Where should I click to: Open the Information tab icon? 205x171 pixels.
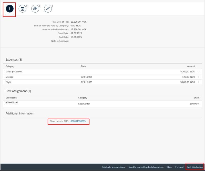pos(10,9)
